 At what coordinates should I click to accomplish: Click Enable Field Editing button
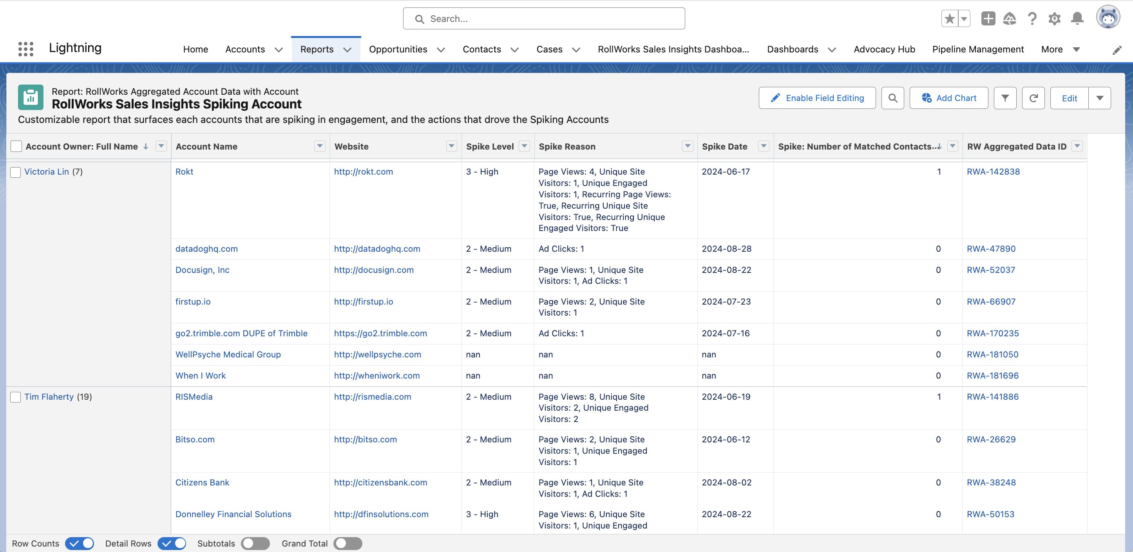[x=817, y=98]
